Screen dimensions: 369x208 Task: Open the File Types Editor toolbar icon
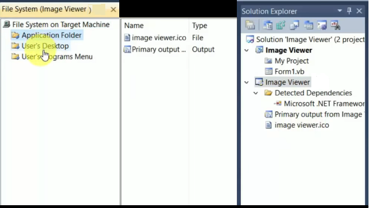(x=295, y=25)
